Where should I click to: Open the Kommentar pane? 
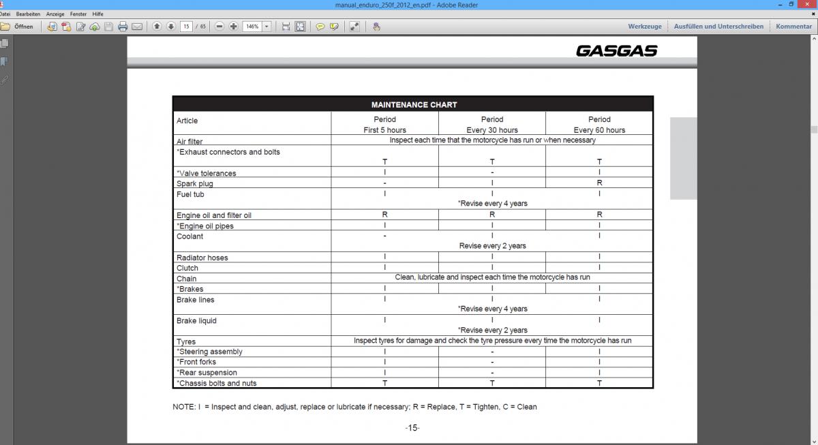coord(793,27)
